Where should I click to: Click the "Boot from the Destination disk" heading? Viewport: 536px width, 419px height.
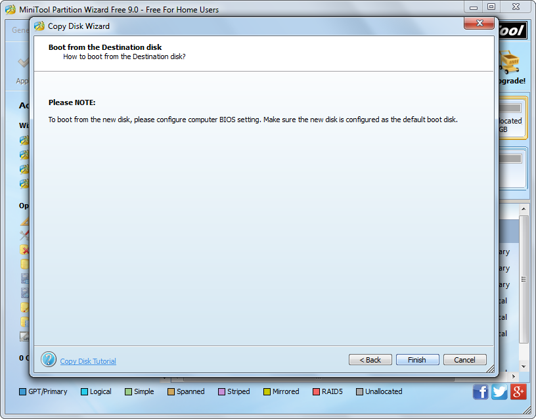[105, 47]
